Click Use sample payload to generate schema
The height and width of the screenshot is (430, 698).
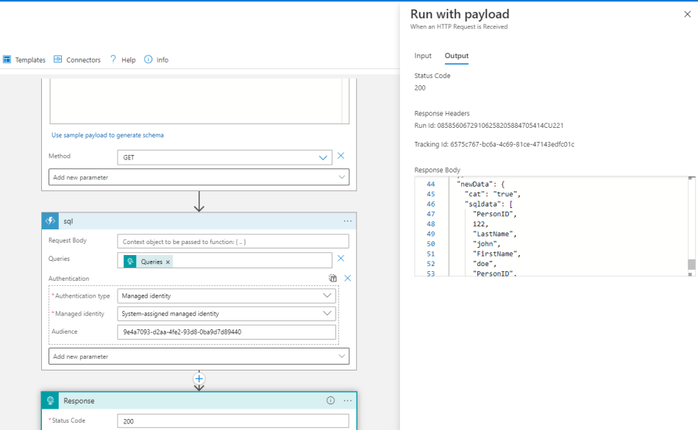[x=107, y=135]
